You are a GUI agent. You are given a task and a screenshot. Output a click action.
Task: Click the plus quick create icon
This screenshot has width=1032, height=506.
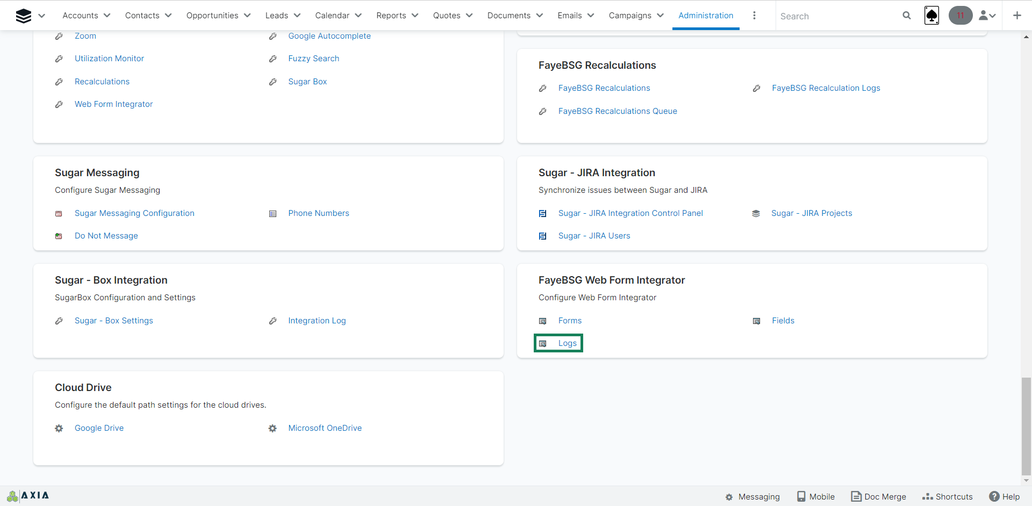pyautogui.click(x=1016, y=16)
